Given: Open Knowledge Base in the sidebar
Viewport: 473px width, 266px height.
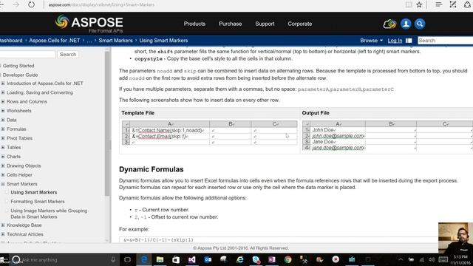Looking at the screenshot, I should coord(24,225).
